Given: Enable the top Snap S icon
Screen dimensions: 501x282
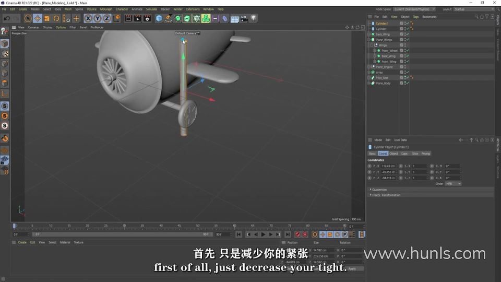Looking at the screenshot, I should [x=5, y=106].
